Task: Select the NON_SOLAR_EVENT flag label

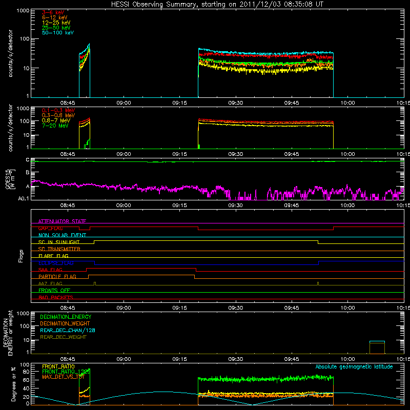Action: coord(62,235)
